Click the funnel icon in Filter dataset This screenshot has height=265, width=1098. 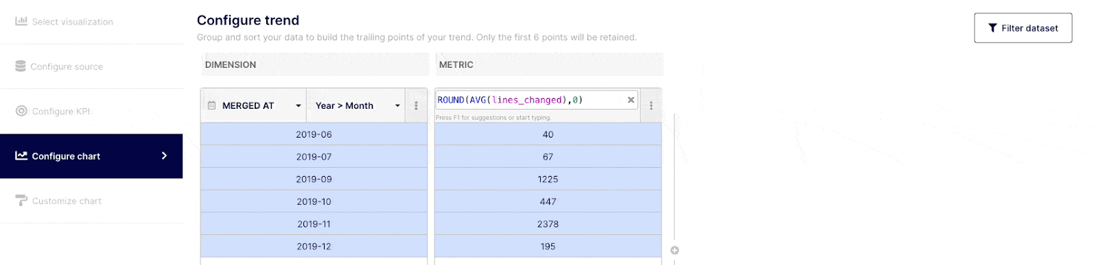(992, 28)
